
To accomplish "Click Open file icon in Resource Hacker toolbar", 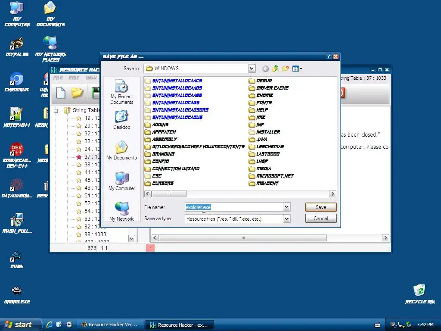I will coord(77,93).
